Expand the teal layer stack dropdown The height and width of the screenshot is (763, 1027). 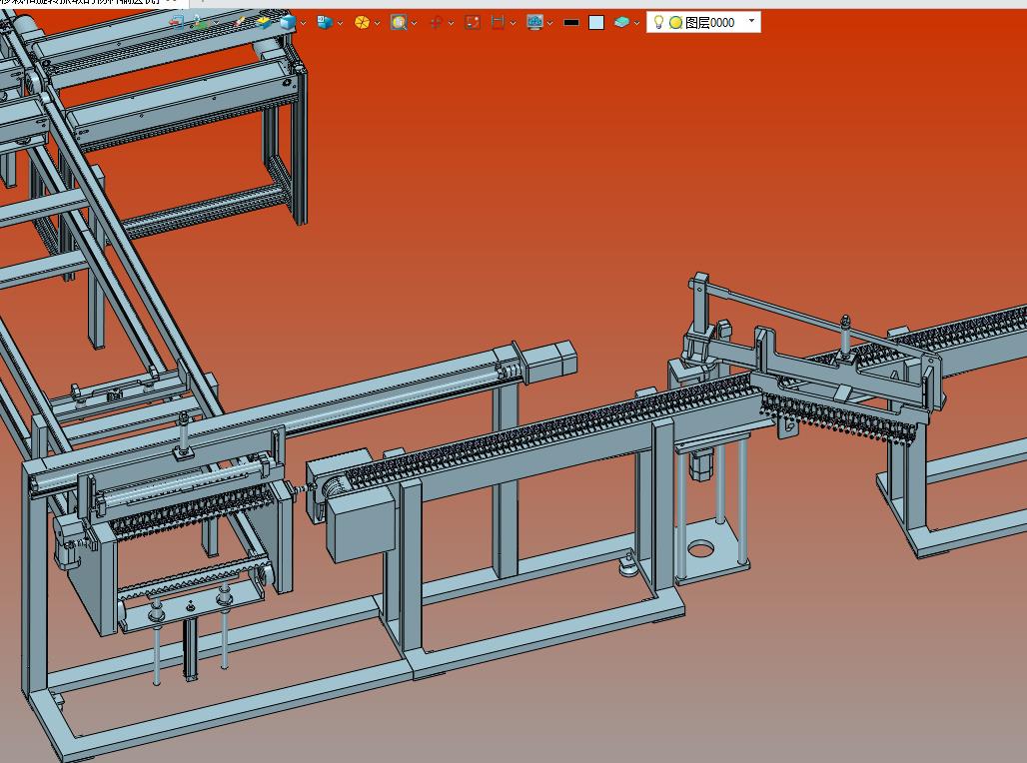(x=636, y=23)
